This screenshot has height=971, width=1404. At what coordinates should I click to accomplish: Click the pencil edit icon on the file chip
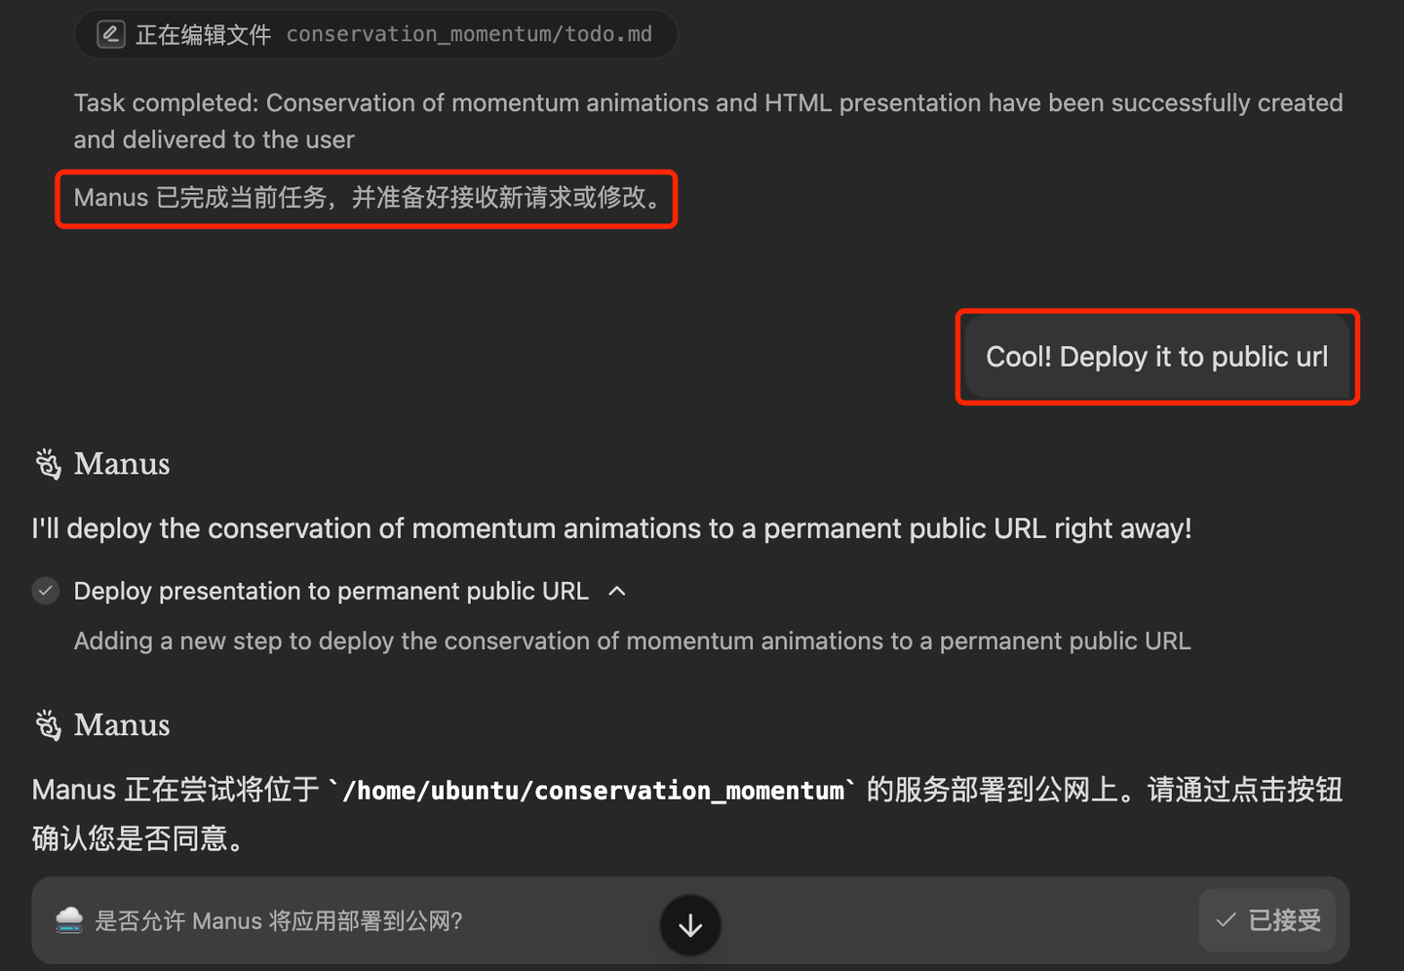(110, 33)
